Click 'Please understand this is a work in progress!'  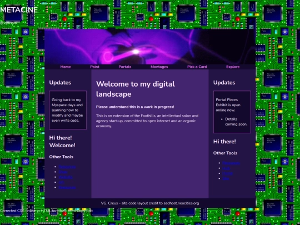point(135,107)
